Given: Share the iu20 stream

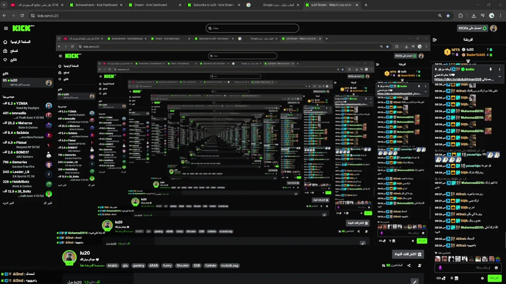Looking at the screenshot, I should (409, 265).
